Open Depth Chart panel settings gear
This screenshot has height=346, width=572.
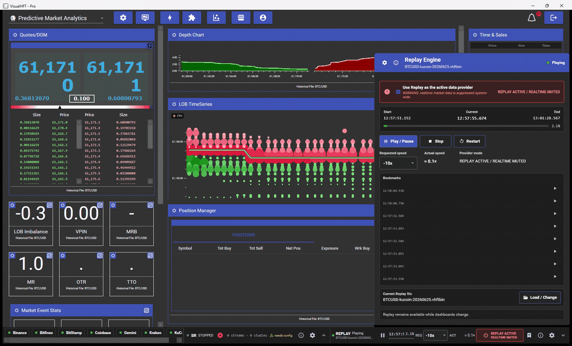click(174, 35)
